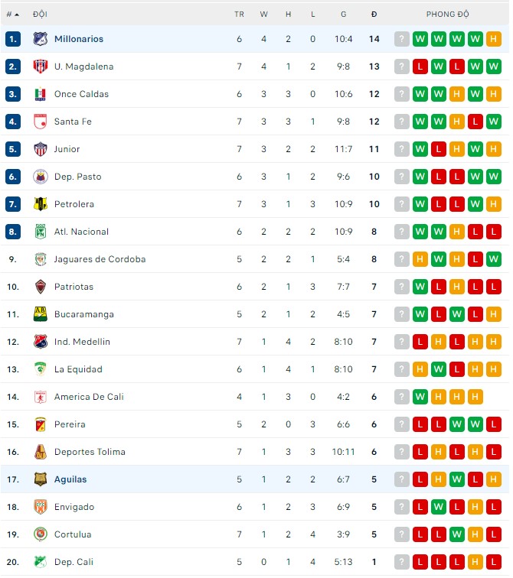Viewport: 513px width, 578px height.
Task: Click the Junior team badge icon
Action: point(41,149)
